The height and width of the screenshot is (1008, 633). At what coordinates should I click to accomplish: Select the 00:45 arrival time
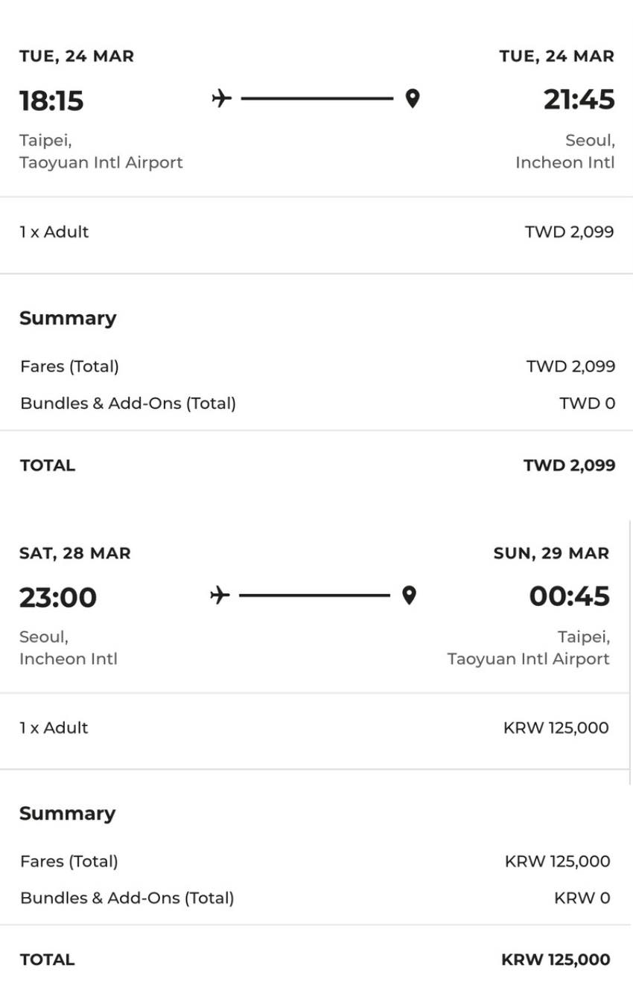click(x=569, y=596)
